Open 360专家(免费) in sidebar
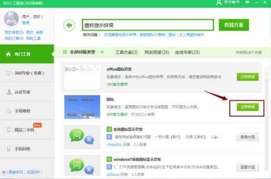The width and height of the screenshot is (271, 179). tap(27, 73)
